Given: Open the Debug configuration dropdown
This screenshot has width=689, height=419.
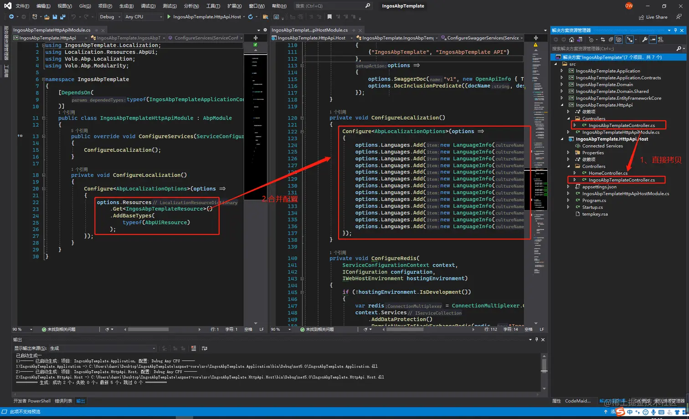Looking at the screenshot, I should 110,17.
